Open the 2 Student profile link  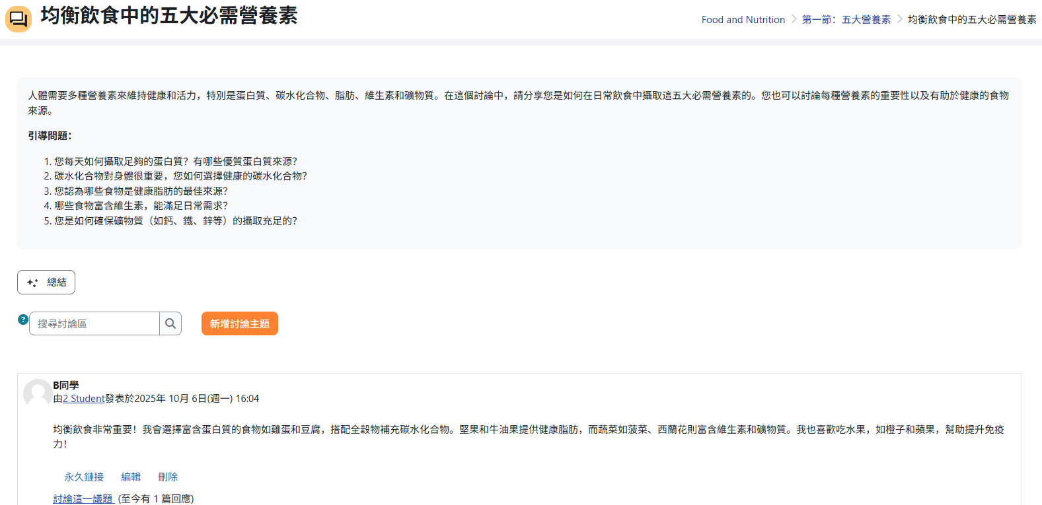pyautogui.click(x=83, y=399)
